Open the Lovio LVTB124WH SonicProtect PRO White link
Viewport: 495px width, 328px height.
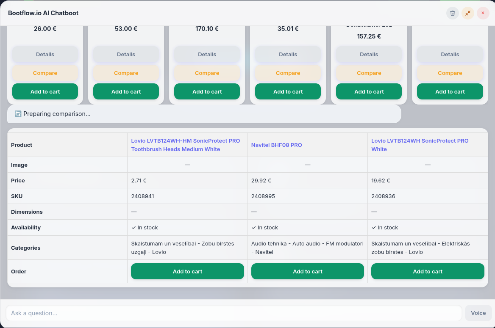pyautogui.click(x=420, y=145)
